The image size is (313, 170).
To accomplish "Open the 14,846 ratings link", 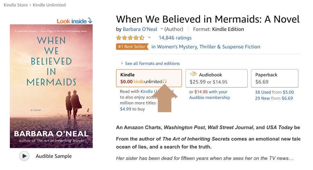I will tap(175, 38).
